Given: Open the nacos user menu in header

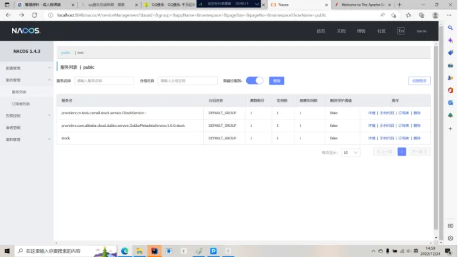Looking at the screenshot, I should tap(422, 31).
